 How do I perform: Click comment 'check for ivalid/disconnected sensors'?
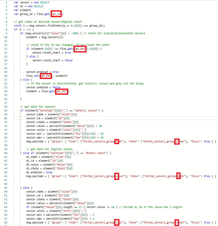117,33
